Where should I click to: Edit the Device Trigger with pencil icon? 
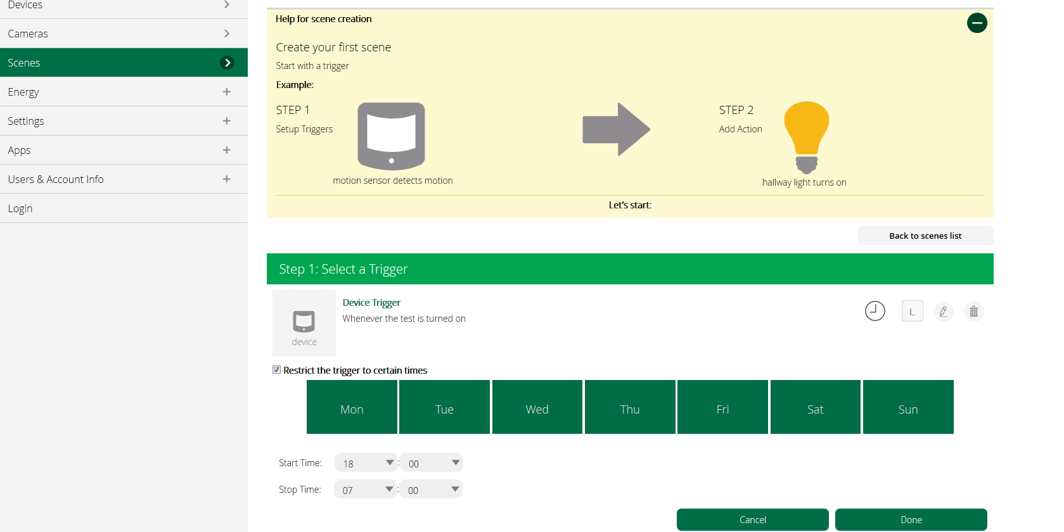coord(943,312)
